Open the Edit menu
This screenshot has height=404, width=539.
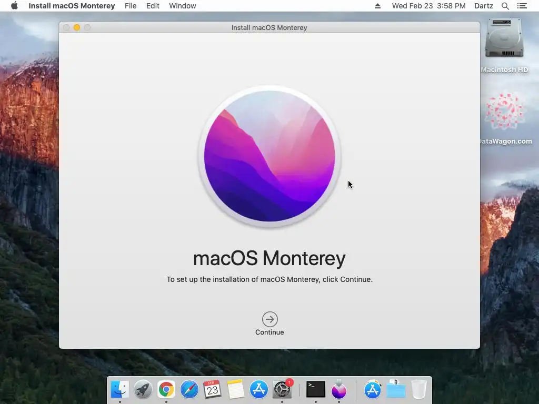153,6
